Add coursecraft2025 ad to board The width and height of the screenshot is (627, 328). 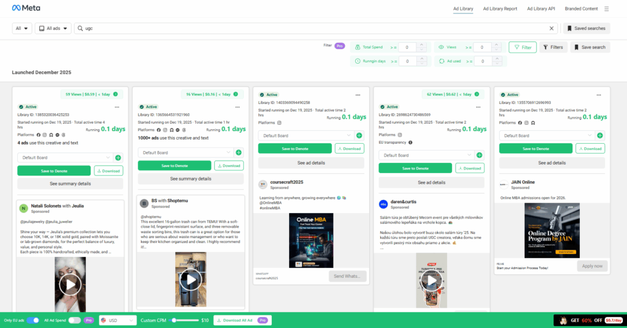tap(359, 135)
